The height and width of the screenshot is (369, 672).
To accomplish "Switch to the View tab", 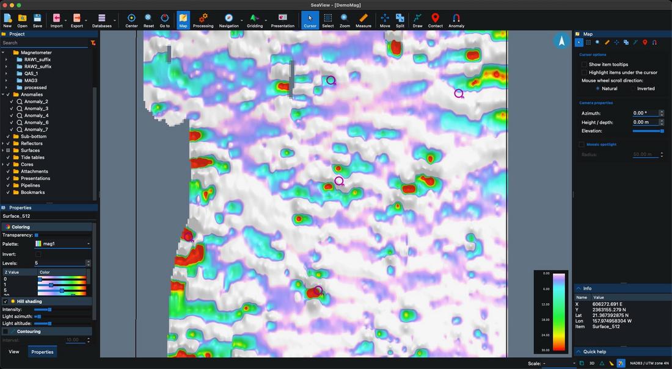I will click(13, 351).
